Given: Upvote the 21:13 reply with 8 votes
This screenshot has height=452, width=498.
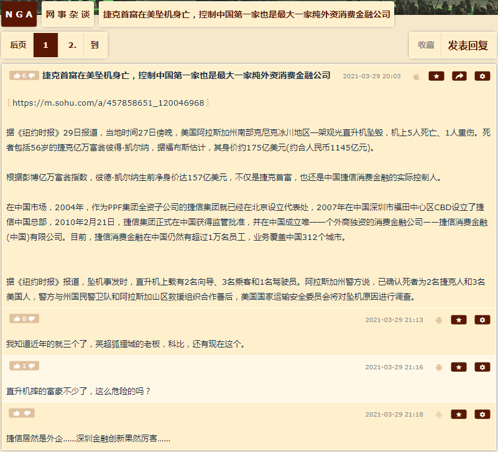Looking at the screenshot, I should pos(17,318).
